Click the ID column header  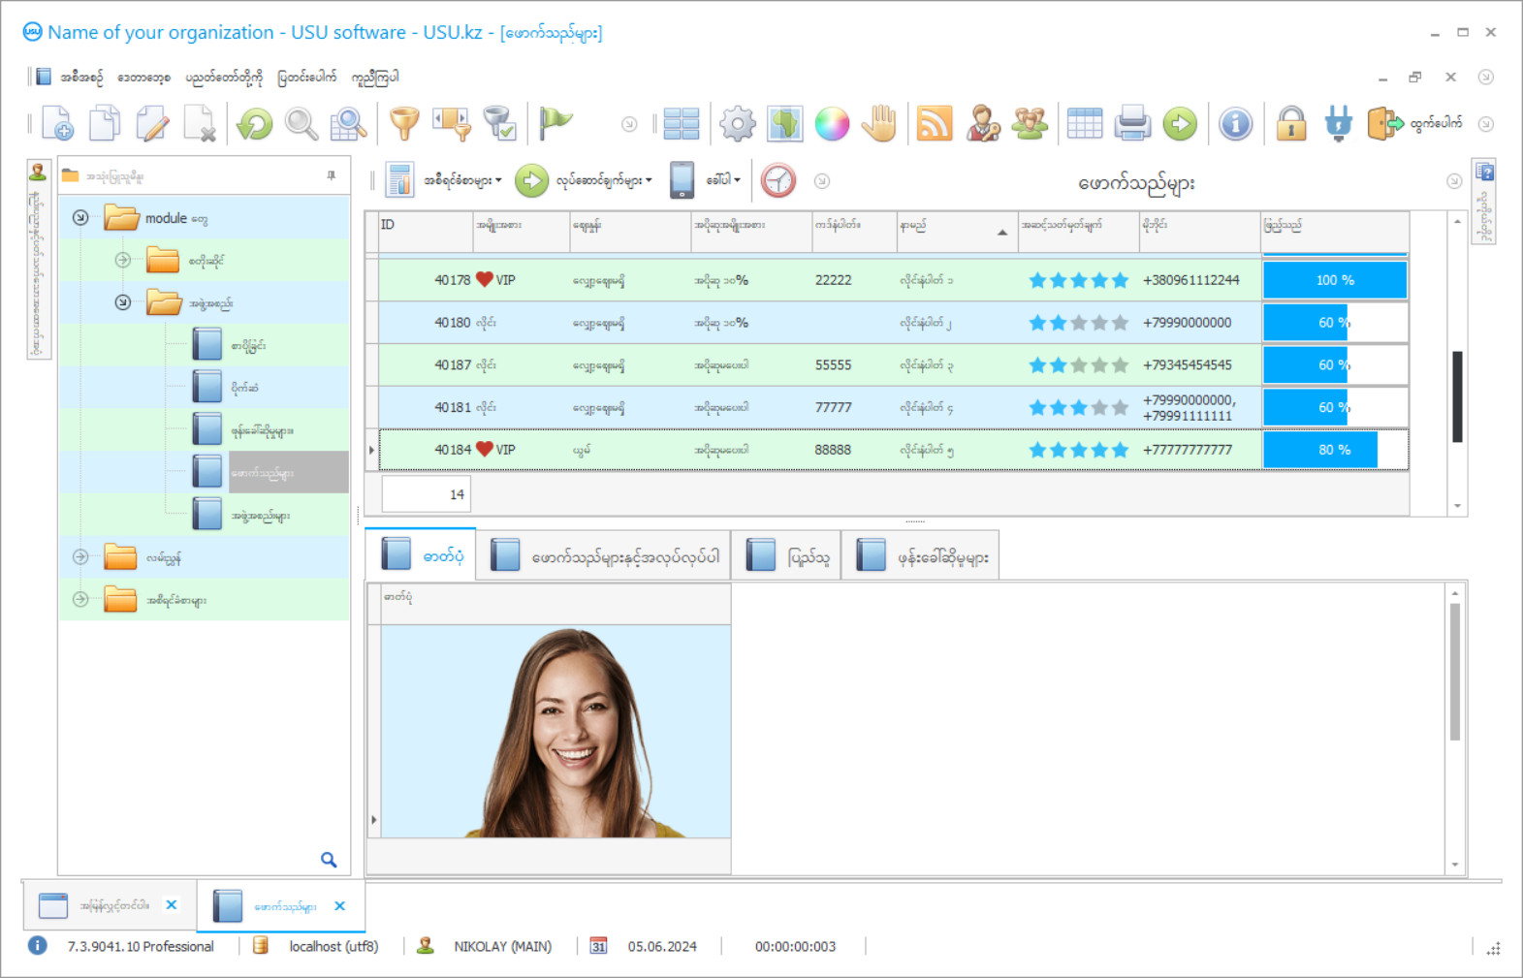pyautogui.click(x=423, y=226)
